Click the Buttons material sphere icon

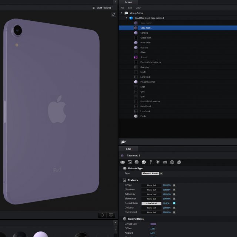pos(136,47)
